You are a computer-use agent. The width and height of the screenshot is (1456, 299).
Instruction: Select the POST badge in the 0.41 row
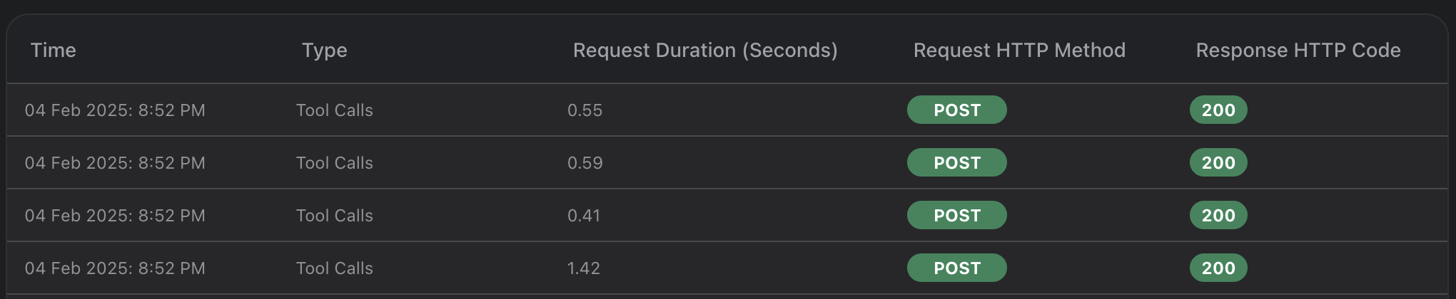pos(957,215)
